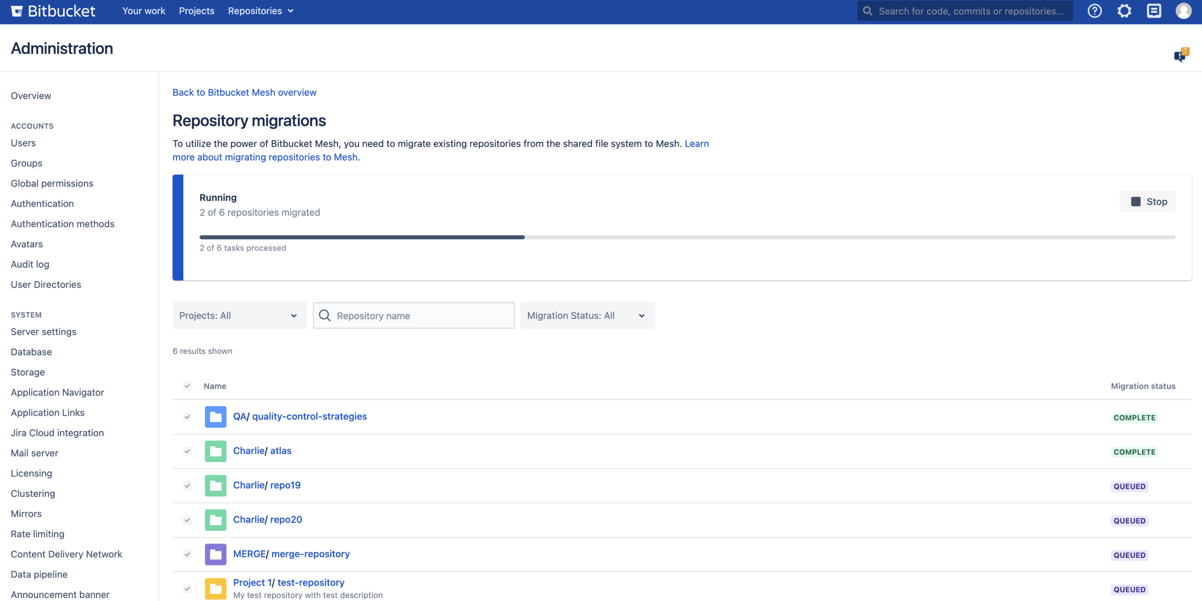Open the inbox panel icon in header
1202x601 pixels.
pyautogui.click(x=1154, y=11)
